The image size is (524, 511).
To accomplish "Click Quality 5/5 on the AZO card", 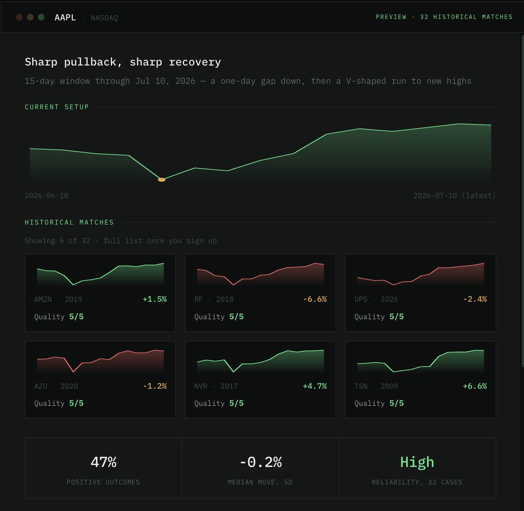I will 59,403.
